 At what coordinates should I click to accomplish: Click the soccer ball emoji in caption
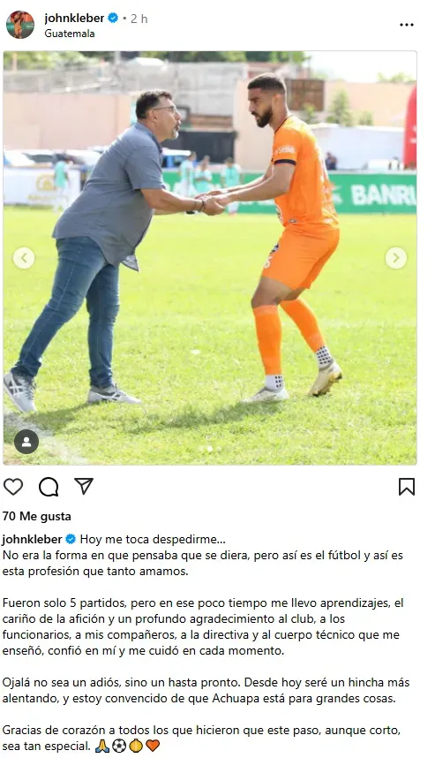coord(119,746)
